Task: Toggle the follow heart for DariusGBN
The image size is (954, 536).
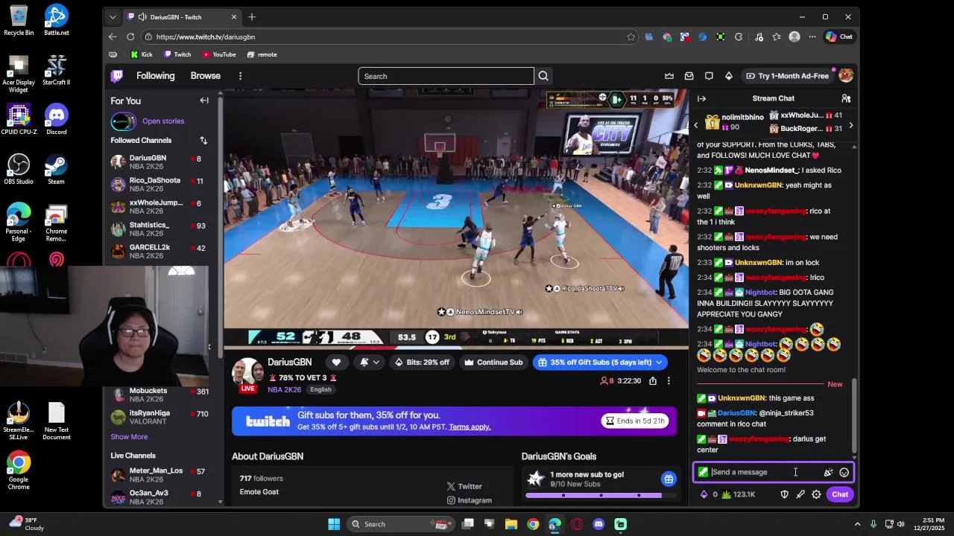Action: (336, 363)
